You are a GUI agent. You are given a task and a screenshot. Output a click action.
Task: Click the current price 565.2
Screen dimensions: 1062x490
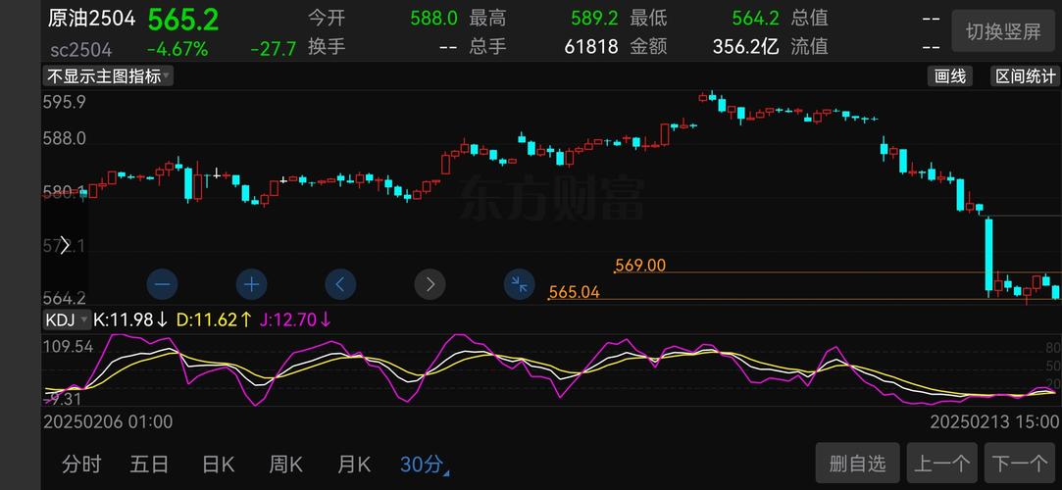(182, 21)
